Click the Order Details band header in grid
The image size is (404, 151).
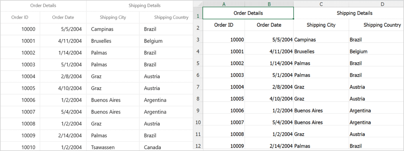(x=43, y=6)
